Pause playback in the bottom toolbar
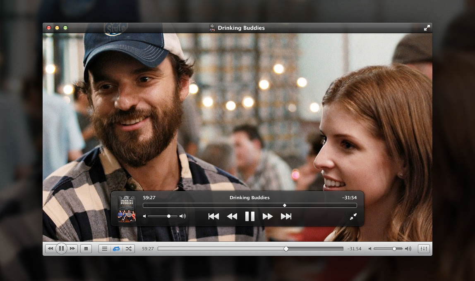 click(61, 249)
